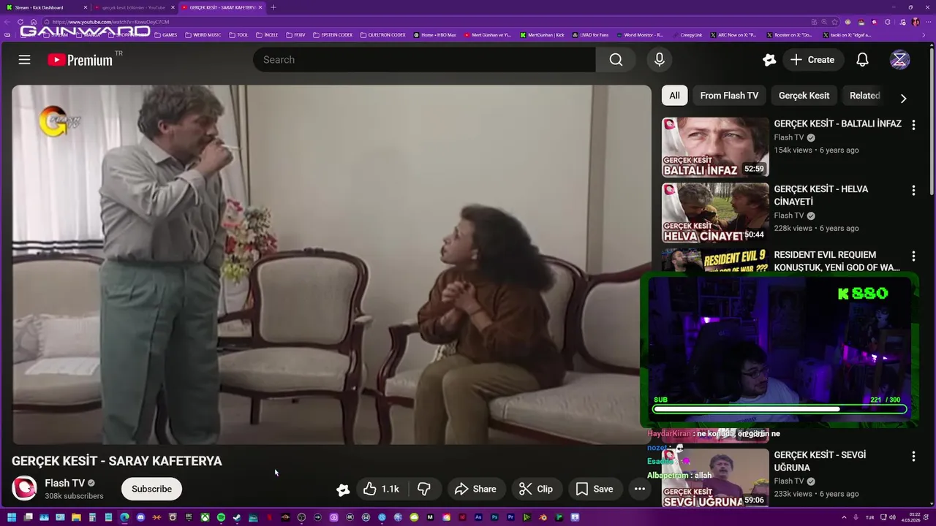Viewport: 936px width, 526px height.
Task: Open Xbox app from taskbar
Action: 205,517
